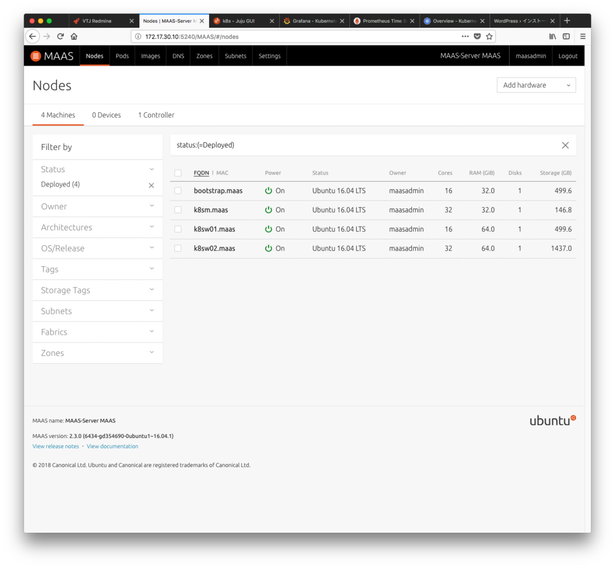Expand the Tags filter
The height and width of the screenshot is (567, 615).
point(97,269)
